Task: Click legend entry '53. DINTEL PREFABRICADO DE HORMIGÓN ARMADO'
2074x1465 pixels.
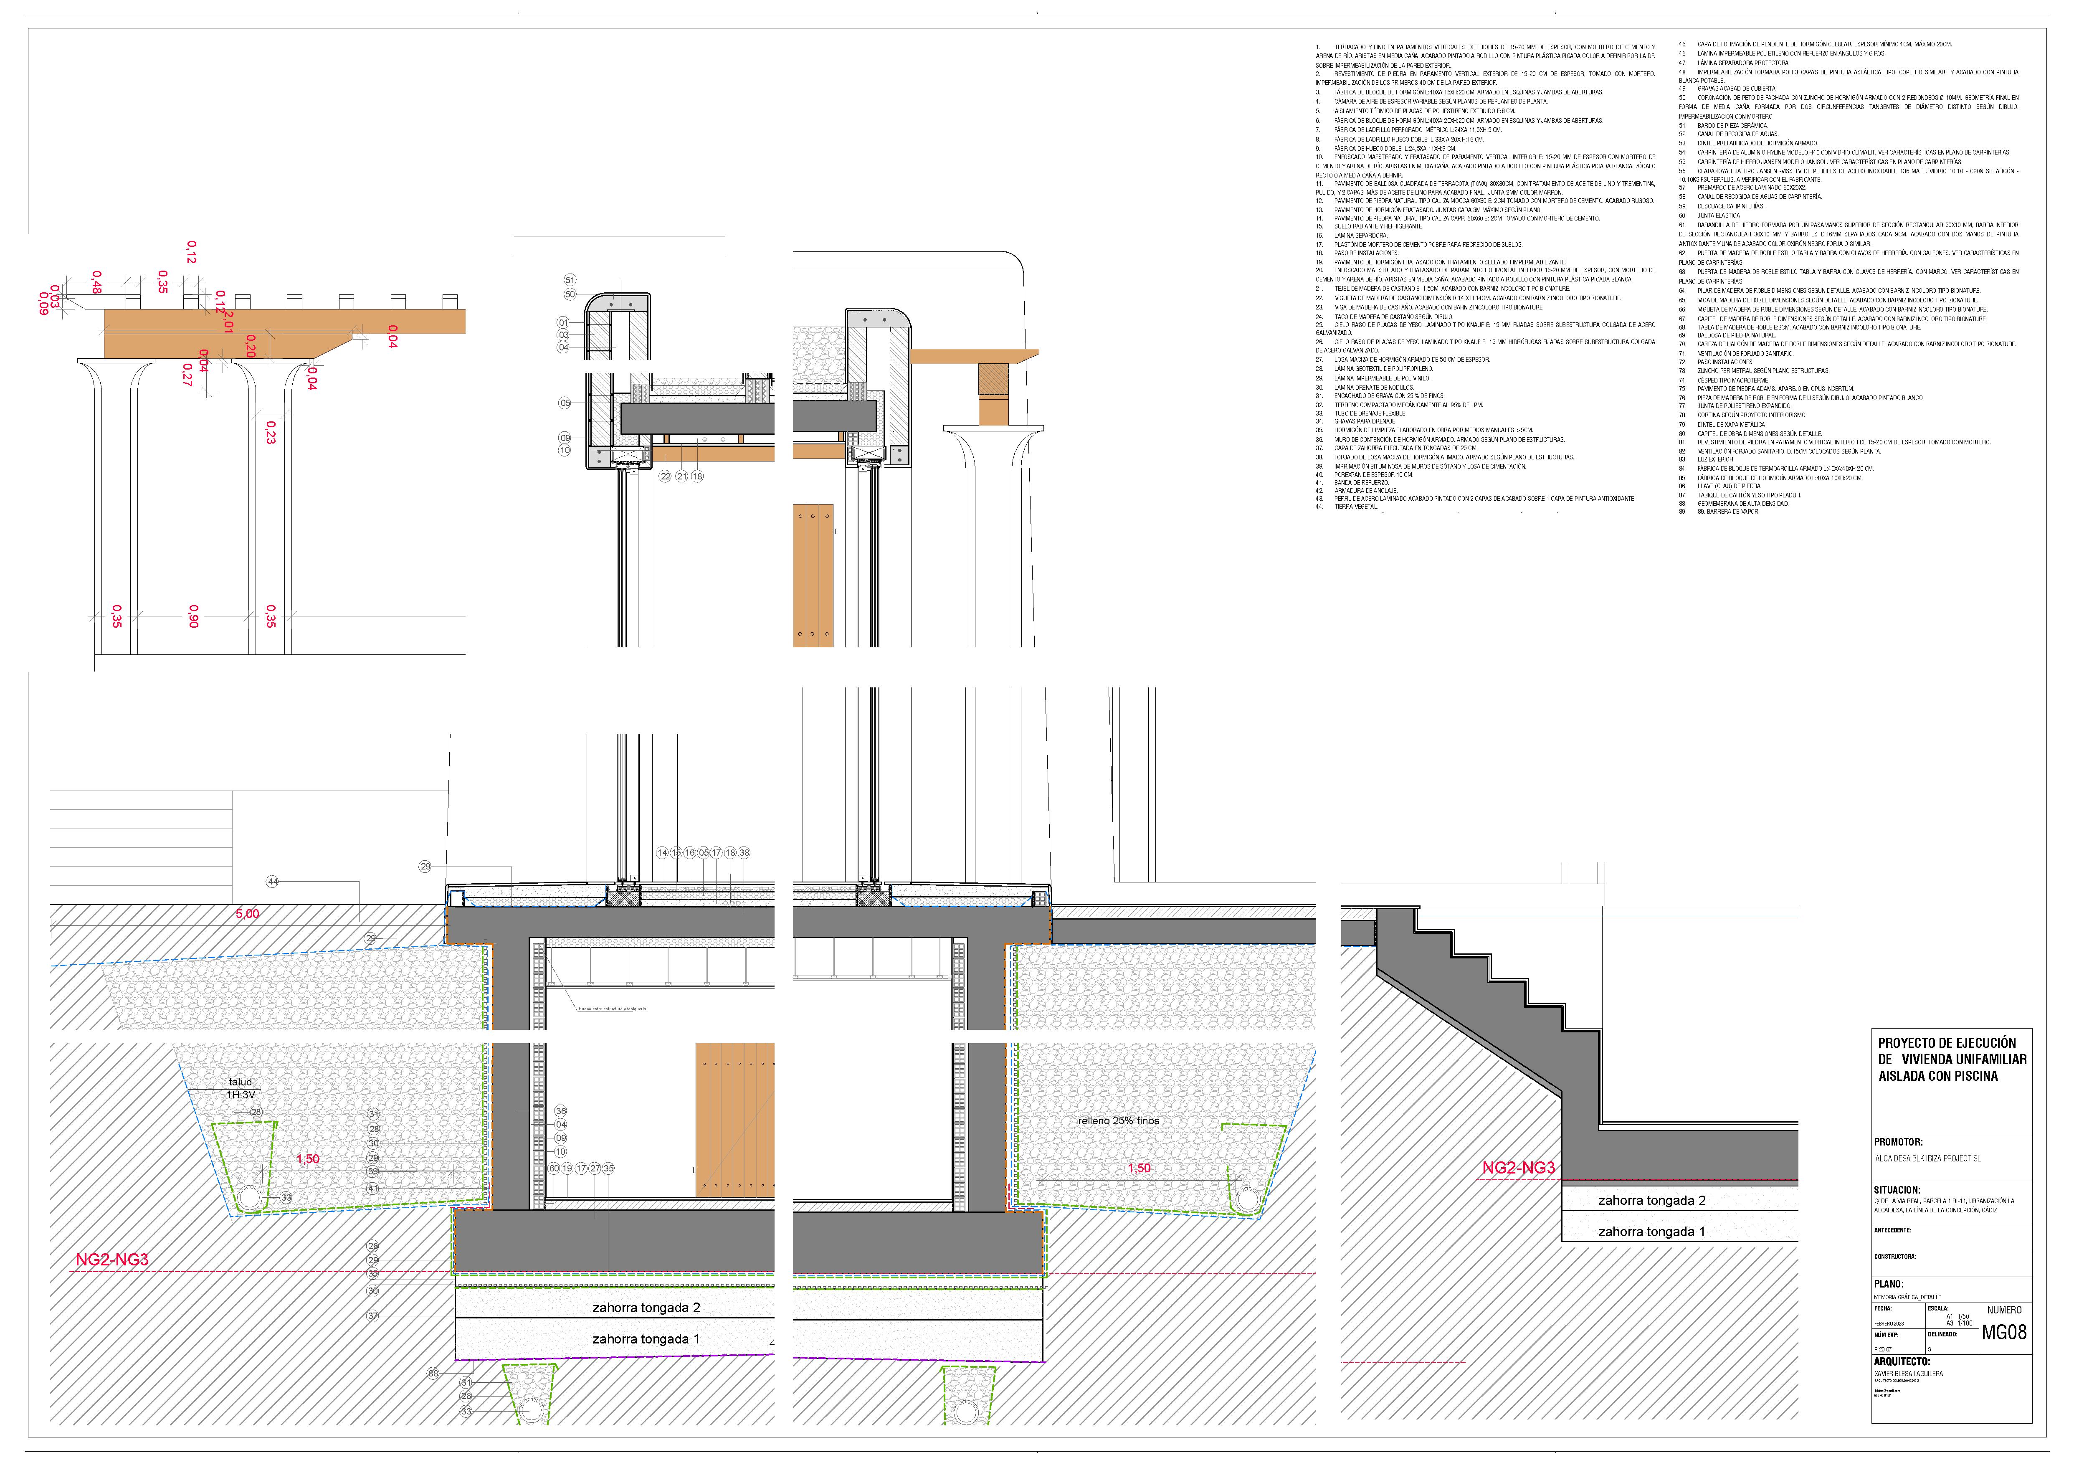Action: [1749, 143]
